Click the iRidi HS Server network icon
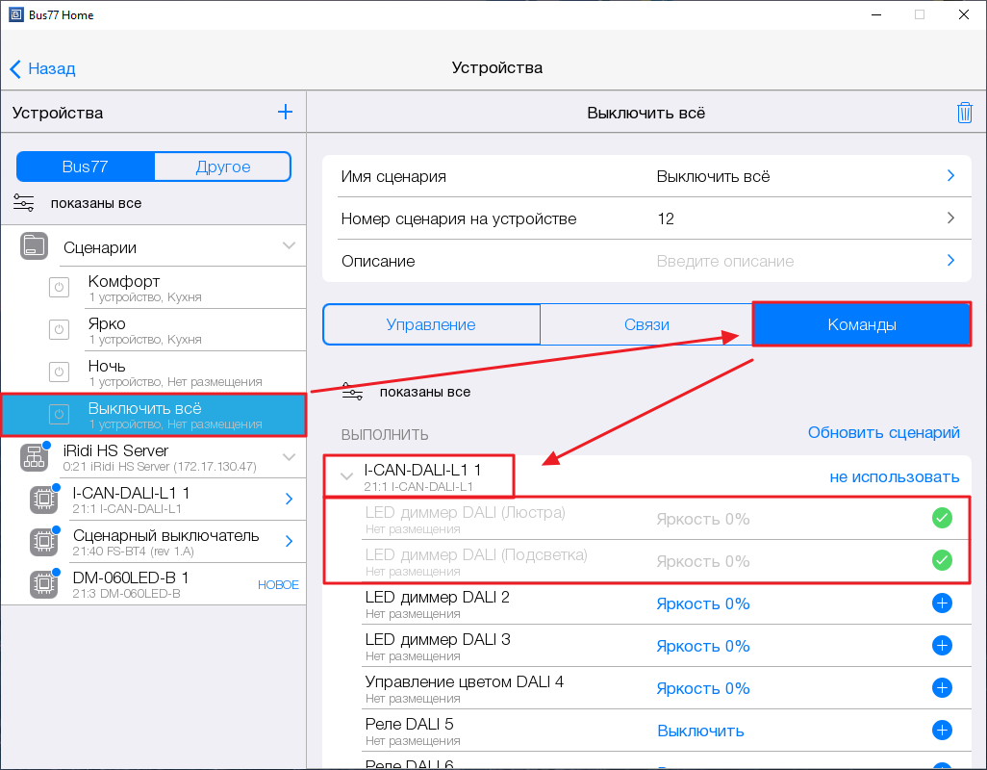This screenshot has height=770, width=987. point(35,457)
